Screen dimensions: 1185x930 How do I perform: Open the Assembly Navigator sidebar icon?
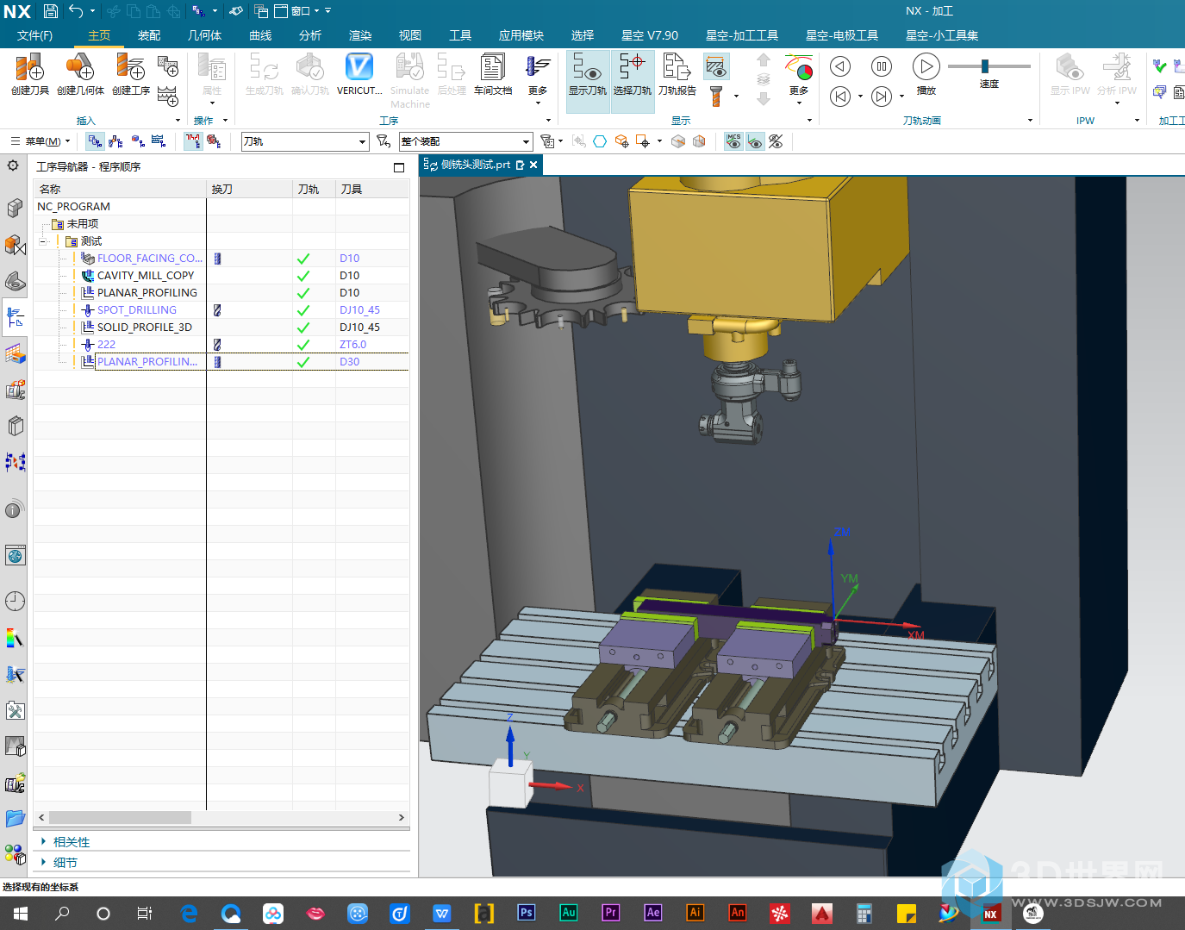tap(15, 209)
